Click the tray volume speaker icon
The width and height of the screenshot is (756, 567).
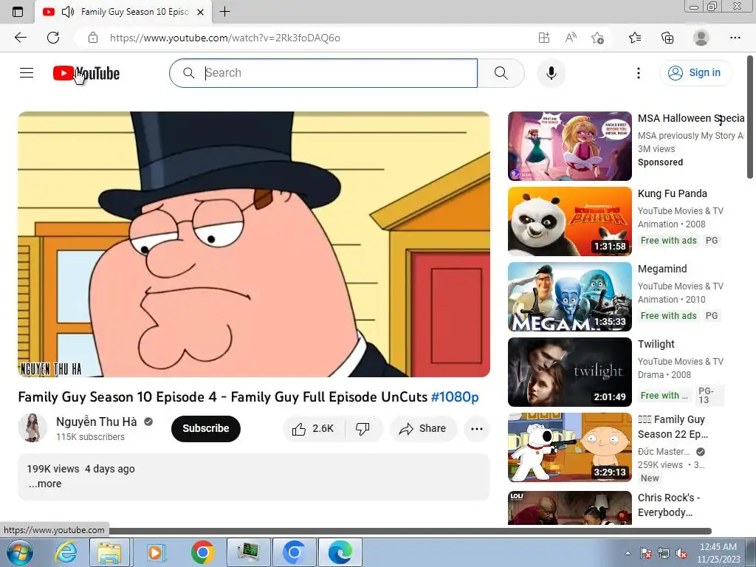pyautogui.click(x=681, y=554)
